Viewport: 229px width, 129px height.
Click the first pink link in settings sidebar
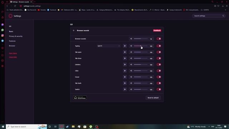pyautogui.click(x=13, y=53)
